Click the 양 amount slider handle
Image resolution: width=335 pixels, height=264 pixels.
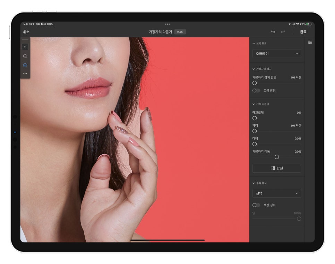pyautogui.click(x=299, y=219)
